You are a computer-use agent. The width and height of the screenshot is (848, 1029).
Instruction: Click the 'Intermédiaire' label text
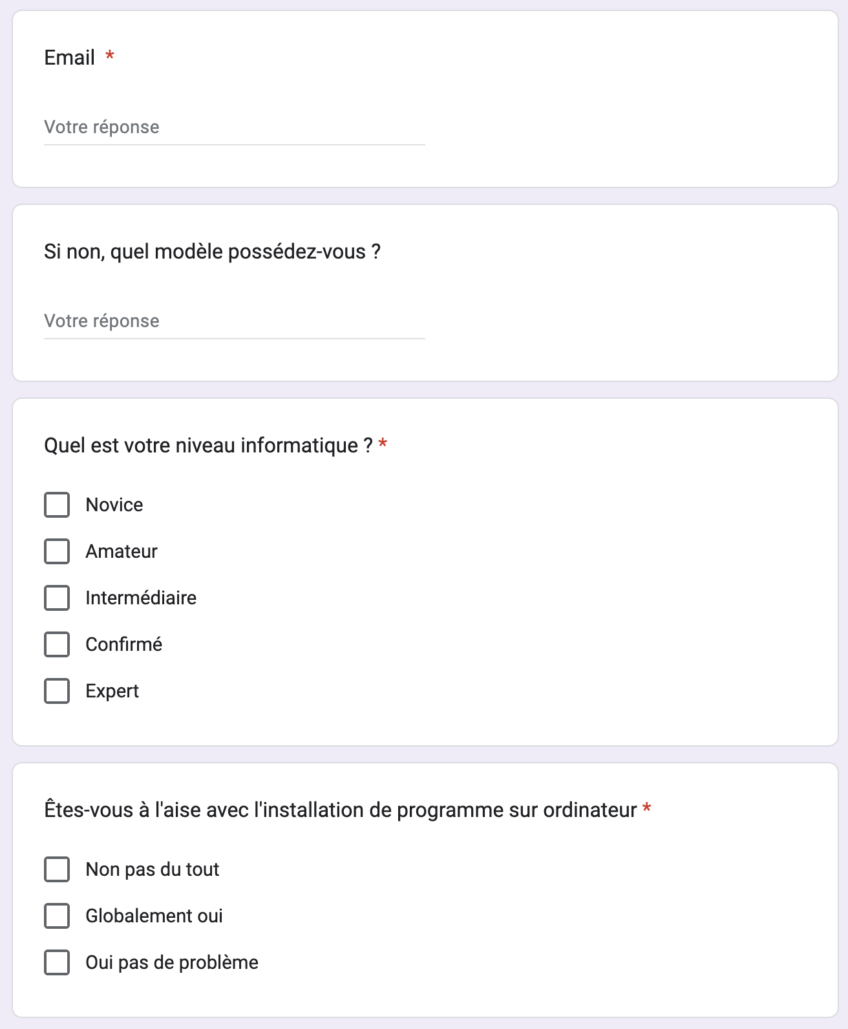[141, 598]
